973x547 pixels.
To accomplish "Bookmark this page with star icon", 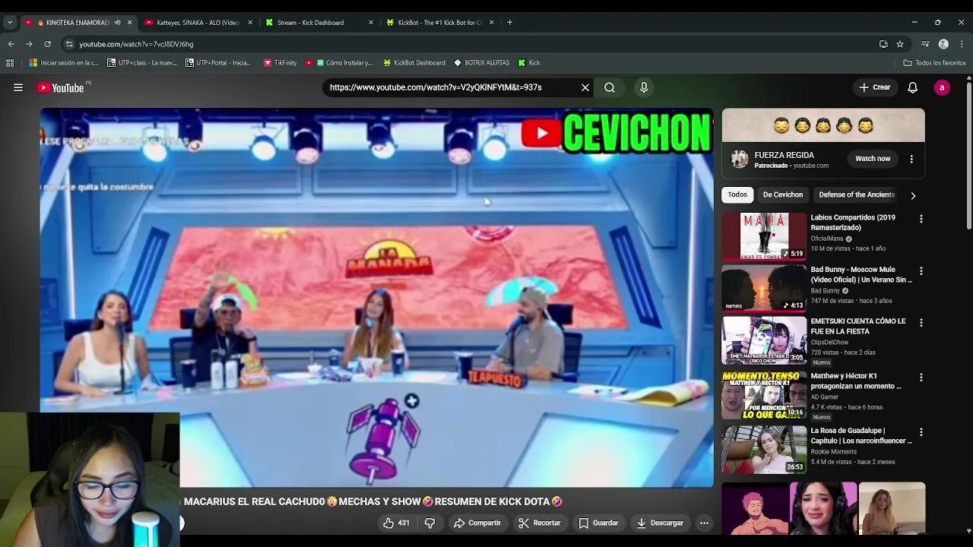I will (900, 44).
